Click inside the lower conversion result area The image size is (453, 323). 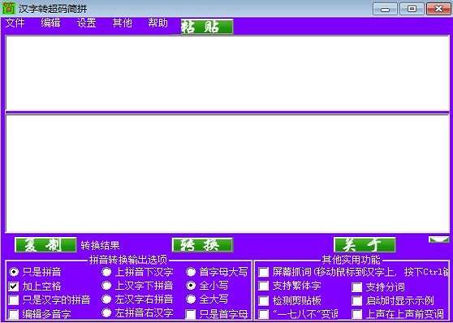[x=227, y=174]
